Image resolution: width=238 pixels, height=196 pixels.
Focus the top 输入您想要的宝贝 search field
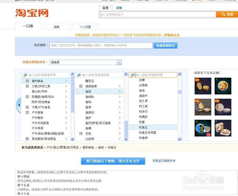tap(158, 14)
